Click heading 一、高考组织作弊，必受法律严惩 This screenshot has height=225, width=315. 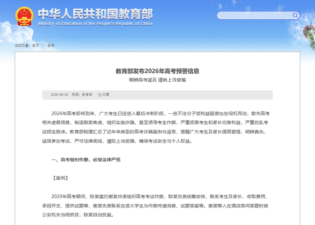pos(86,160)
